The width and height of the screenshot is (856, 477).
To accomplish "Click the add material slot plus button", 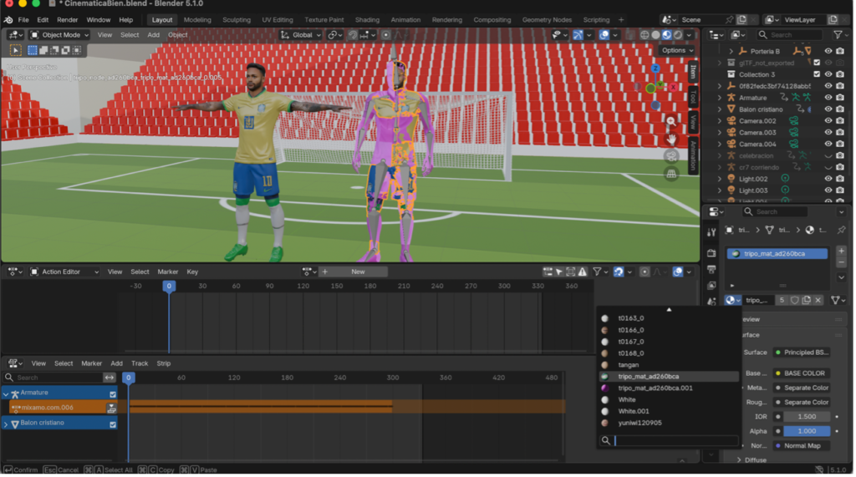I will click(x=840, y=252).
